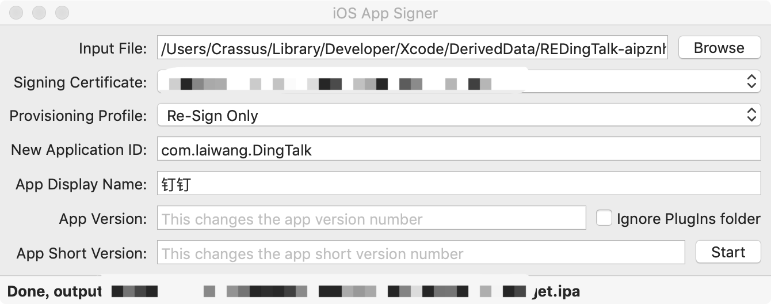This screenshot has height=304, width=771.
Task: Click into the Input File path field
Action: [x=412, y=49]
